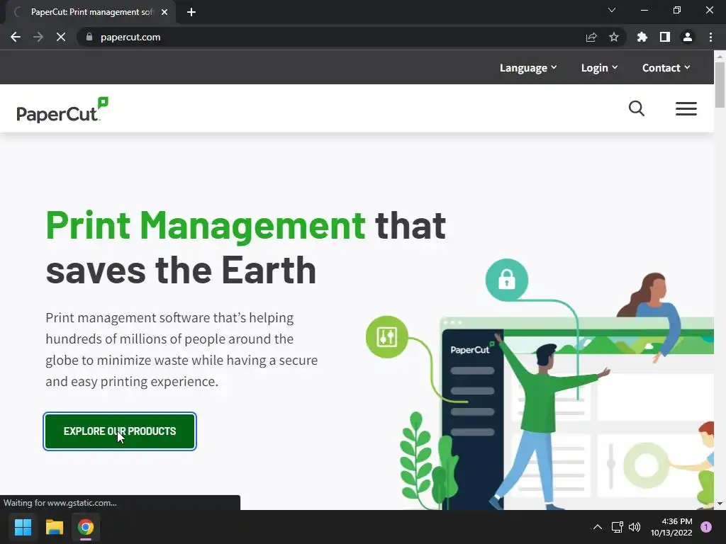Open File Explorer from taskbar
The image size is (726, 544).
(x=54, y=527)
